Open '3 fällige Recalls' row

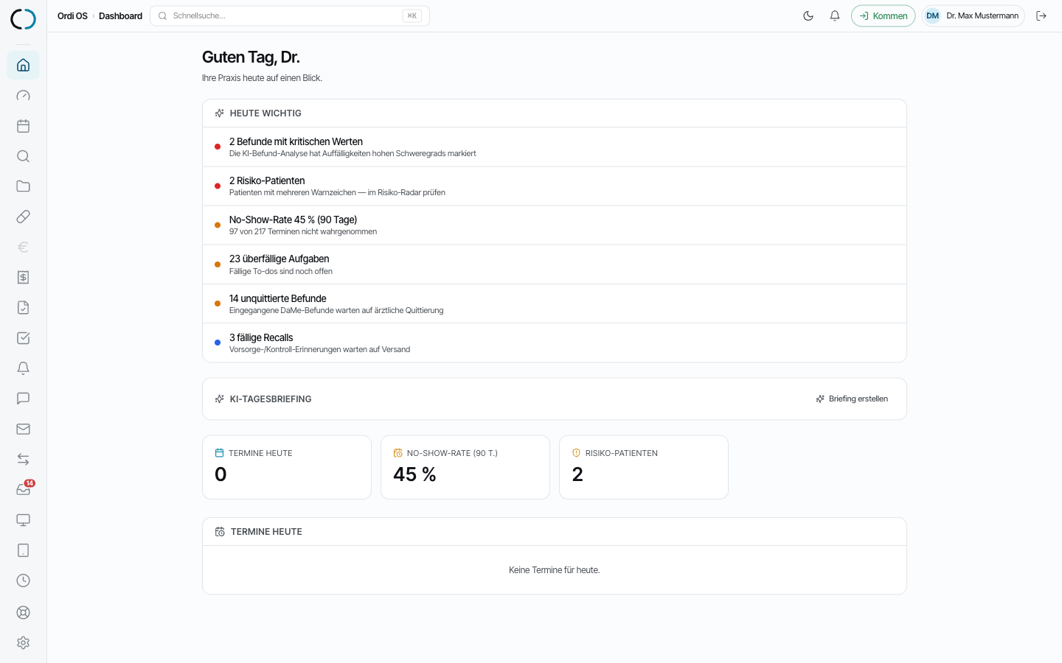pos(555,343)
